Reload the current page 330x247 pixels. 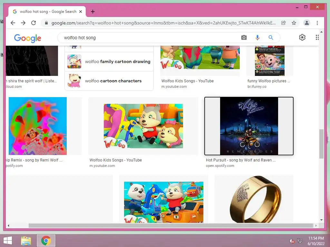34,23
